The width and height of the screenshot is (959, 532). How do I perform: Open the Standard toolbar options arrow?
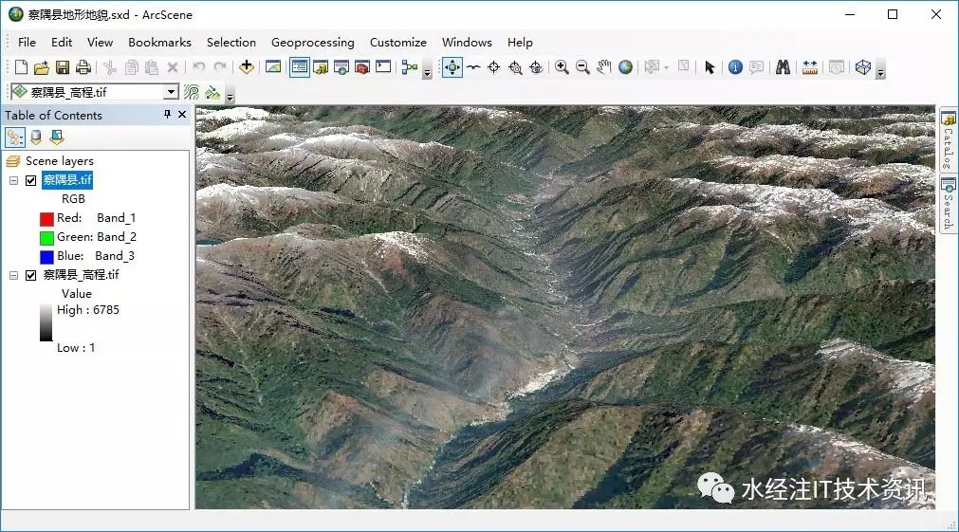click(428, 71)
